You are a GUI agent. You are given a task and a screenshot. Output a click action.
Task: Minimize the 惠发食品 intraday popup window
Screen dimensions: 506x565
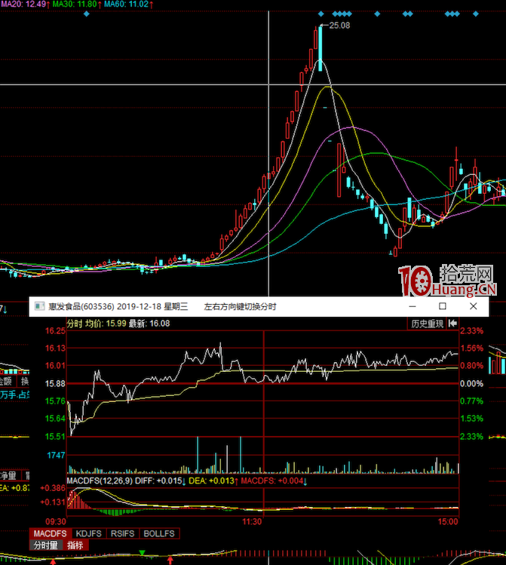tap(412, 306)
